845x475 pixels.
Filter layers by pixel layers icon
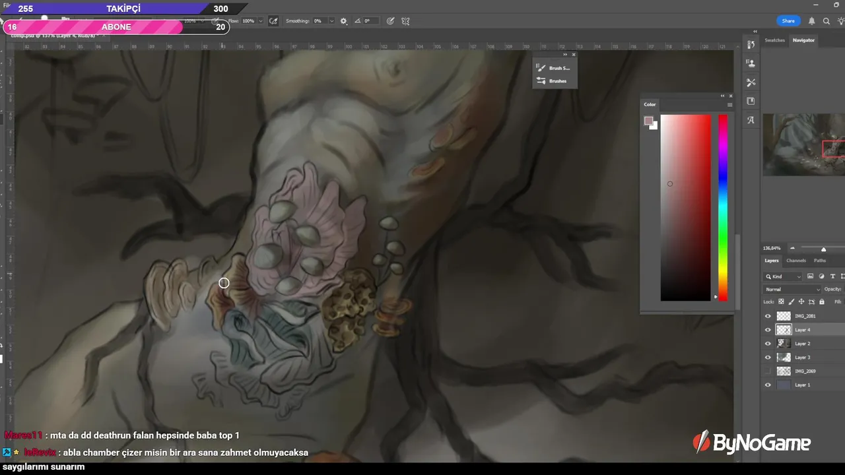[810, 276]
